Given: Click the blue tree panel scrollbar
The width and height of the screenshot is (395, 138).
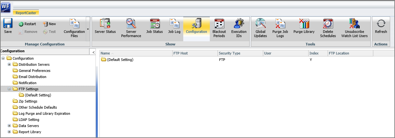Looking at the screenshot, I should pyautogui.click(x=97, y=102).
